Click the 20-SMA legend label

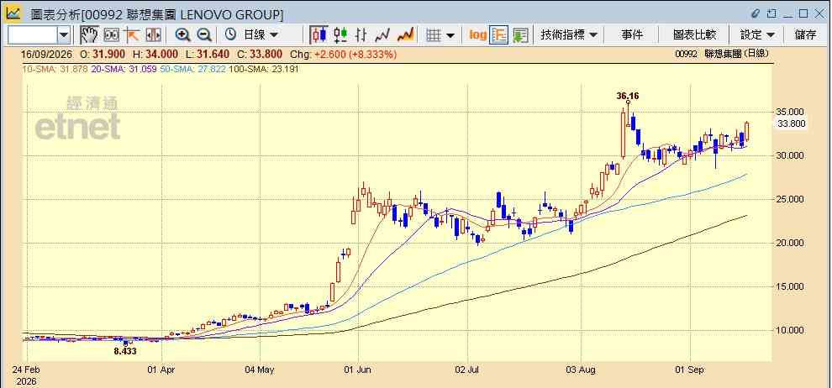pyautogui.click(x=123, y=69)
